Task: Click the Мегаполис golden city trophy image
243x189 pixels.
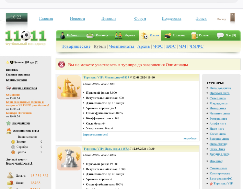Action: click(x=69, y=87)
